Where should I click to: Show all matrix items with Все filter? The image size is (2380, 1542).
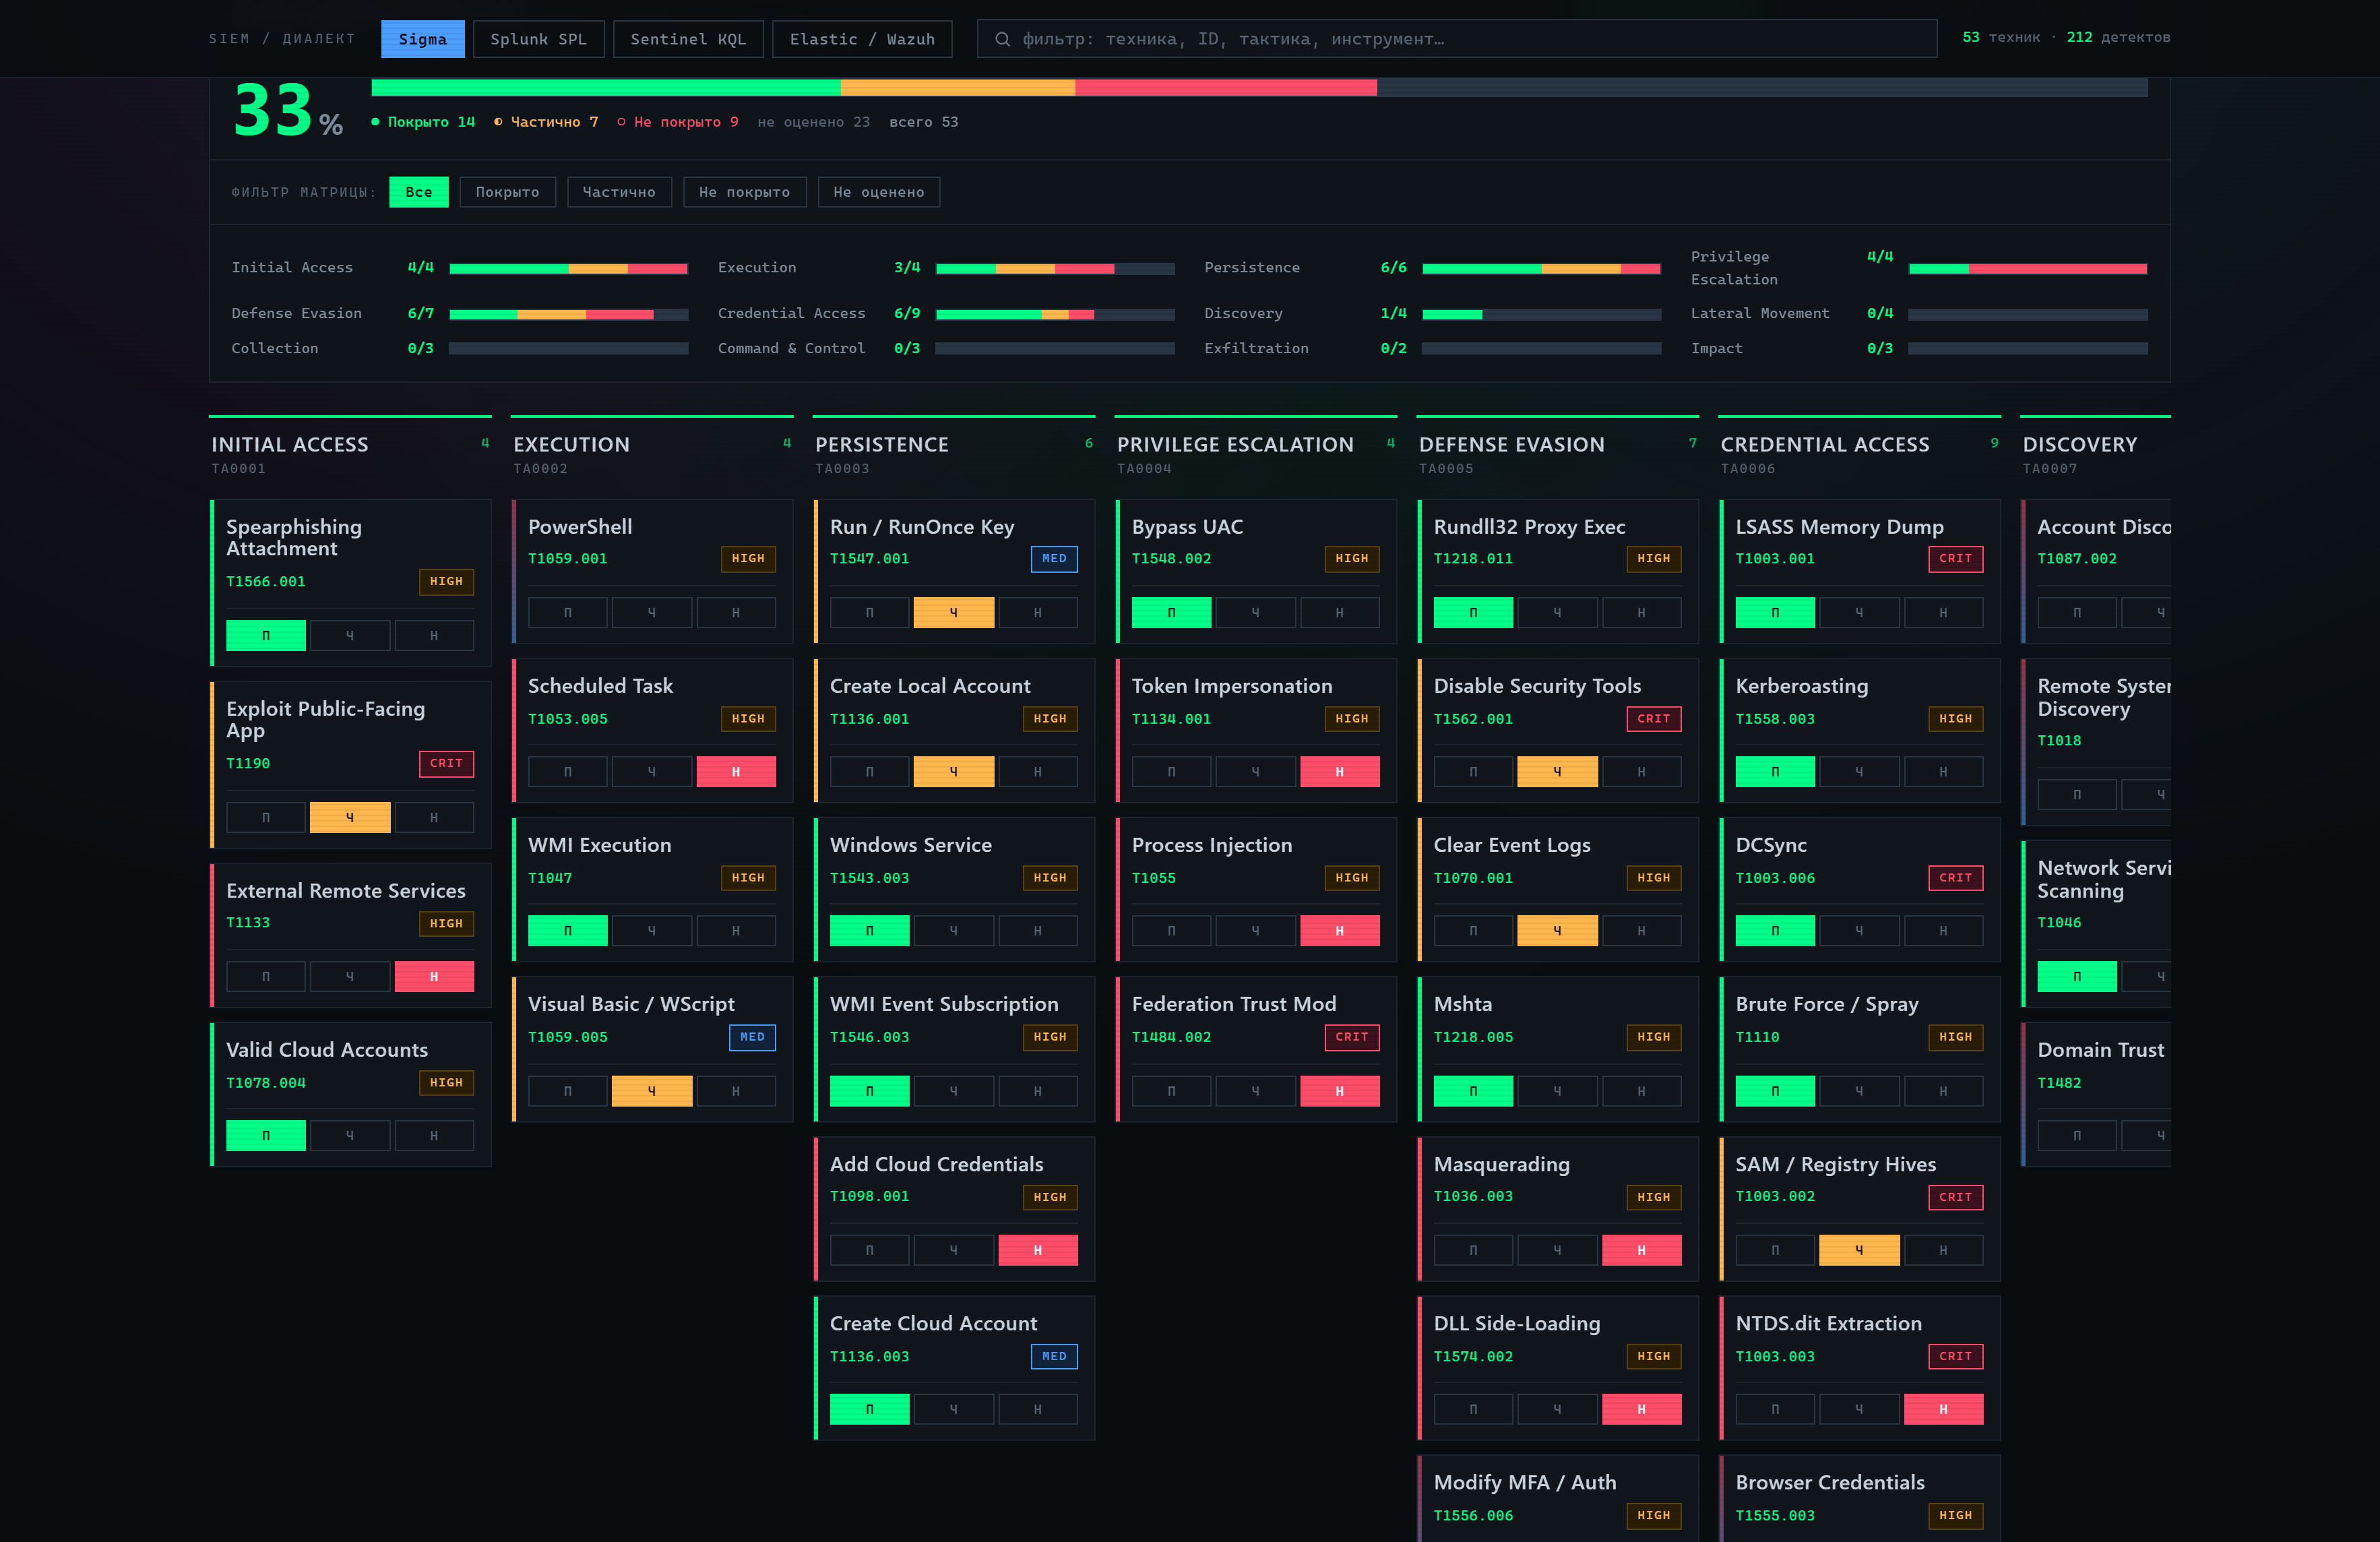pyautogui.click(x=419, y=192)
